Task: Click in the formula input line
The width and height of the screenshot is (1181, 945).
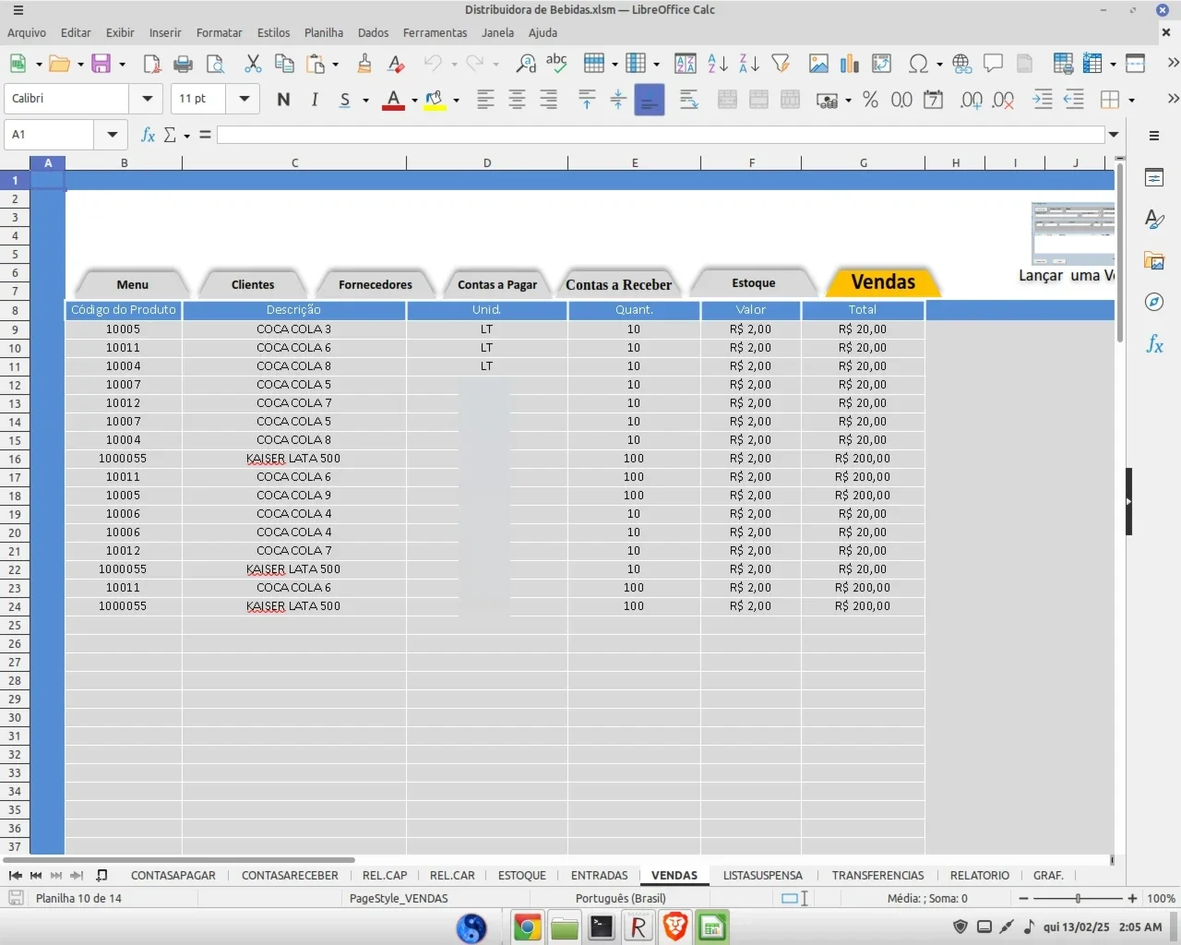Action: tap(661, 135)
